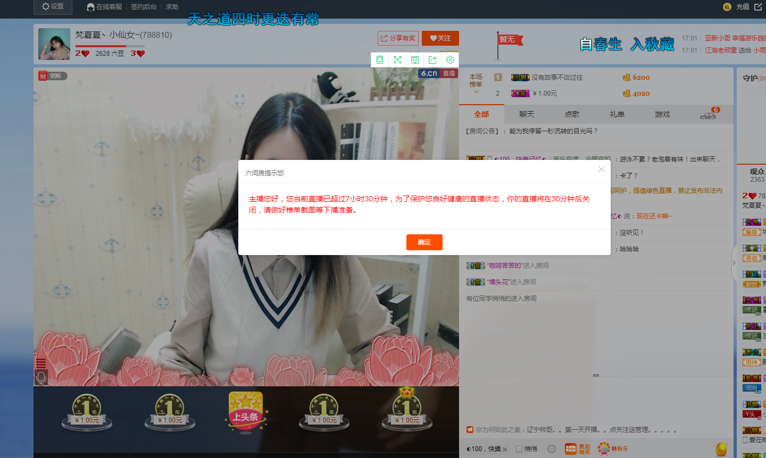Open the 转转乐 spin wheel game

tap(613, 449)
